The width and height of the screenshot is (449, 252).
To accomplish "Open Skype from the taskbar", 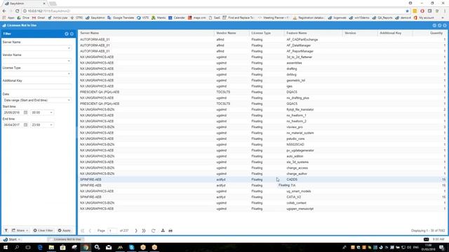I will pos(131,247).
